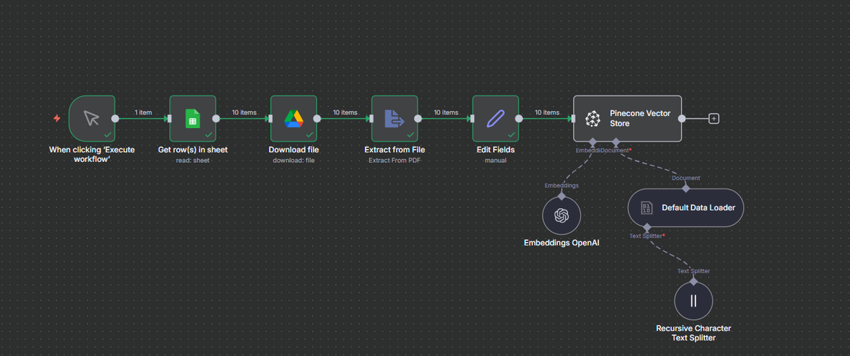Open the Embeddings OpenAI node

(561, 215)
